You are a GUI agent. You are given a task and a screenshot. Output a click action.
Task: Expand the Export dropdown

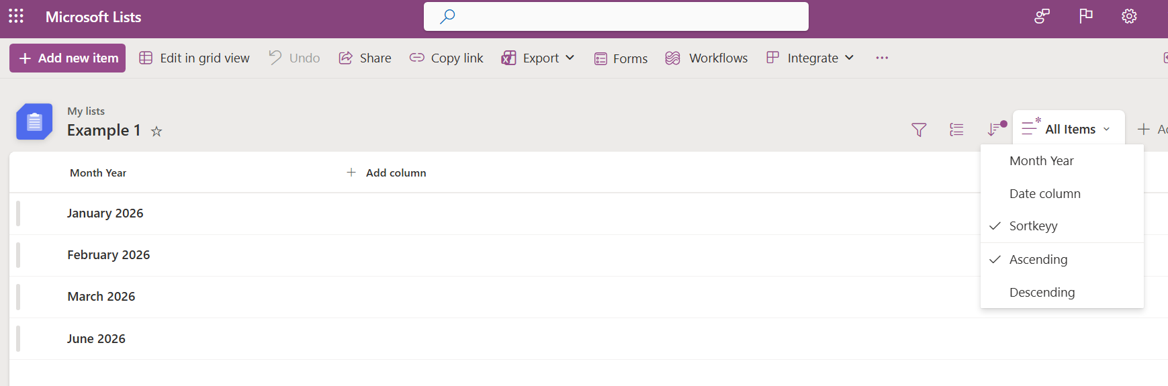coord(538,58)
